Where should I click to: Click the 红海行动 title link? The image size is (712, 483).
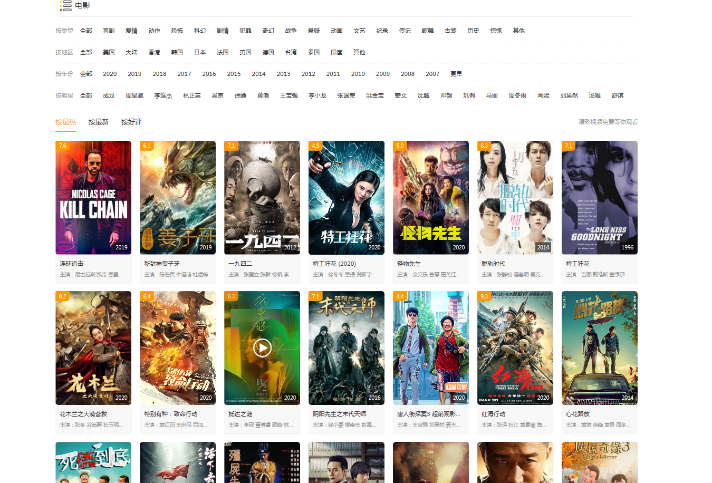click(x=494, y=414)
